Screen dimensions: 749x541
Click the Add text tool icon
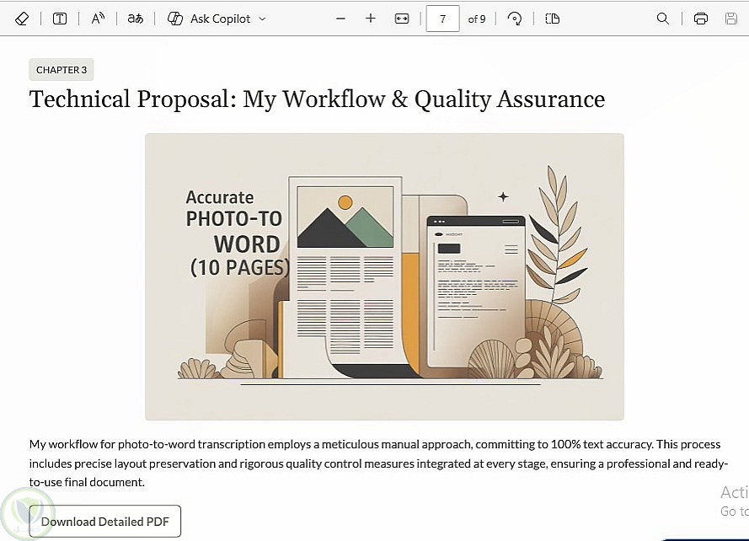tap(60, 19)
